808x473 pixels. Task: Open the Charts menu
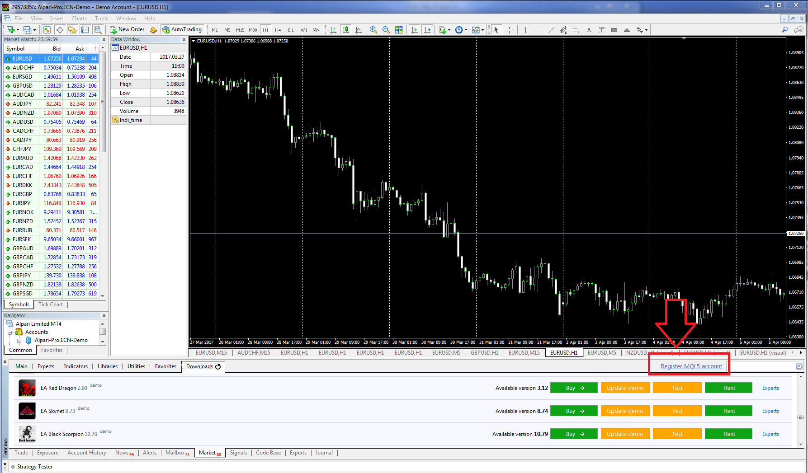79,19
